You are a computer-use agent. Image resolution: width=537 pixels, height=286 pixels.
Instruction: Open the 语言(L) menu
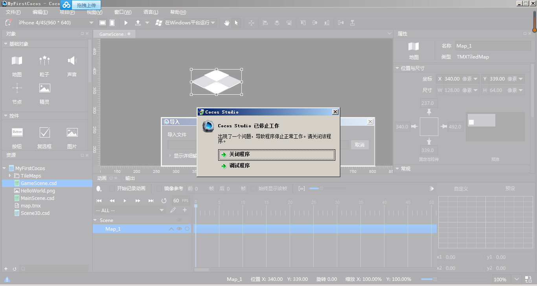click(x=151, y=12)
